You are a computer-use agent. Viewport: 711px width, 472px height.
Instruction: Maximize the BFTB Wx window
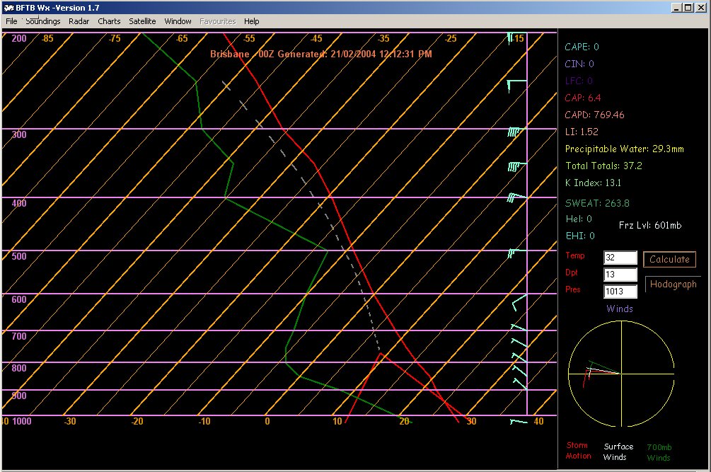click(688, 8)
